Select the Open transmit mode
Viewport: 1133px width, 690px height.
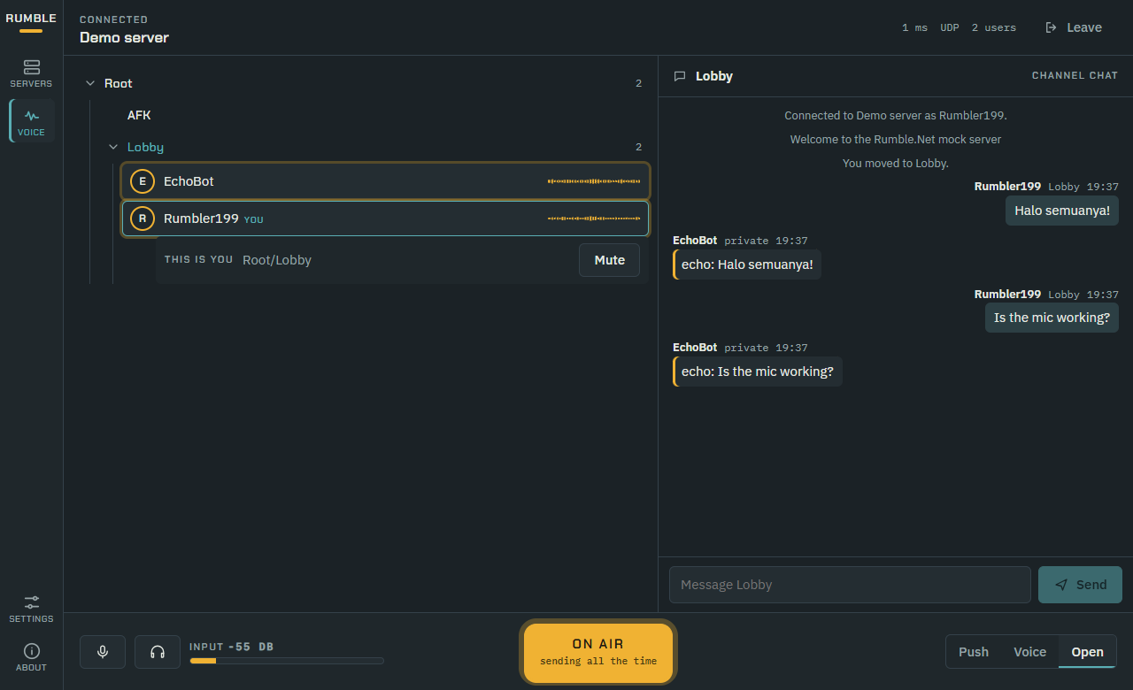(x=1087, y=652)
